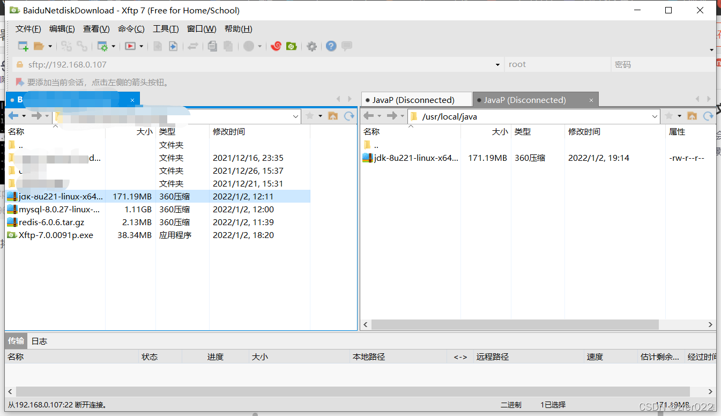Click the remote pane favorites star icon
Viewport: 721px width, 416px height.
pos(668,116)
